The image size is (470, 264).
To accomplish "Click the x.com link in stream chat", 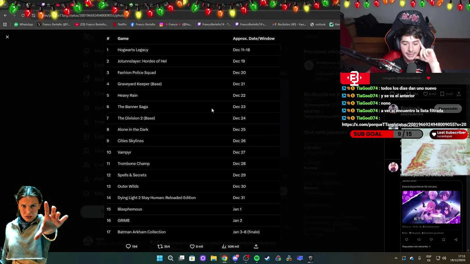I will point(404,125).
